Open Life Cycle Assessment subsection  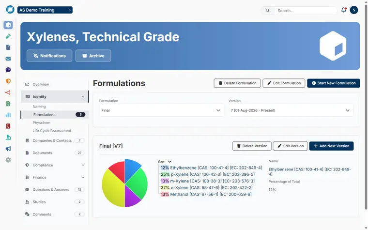[x=52, y=131]
